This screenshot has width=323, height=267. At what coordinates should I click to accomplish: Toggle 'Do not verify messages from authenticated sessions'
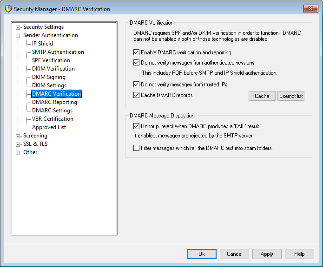136,63
